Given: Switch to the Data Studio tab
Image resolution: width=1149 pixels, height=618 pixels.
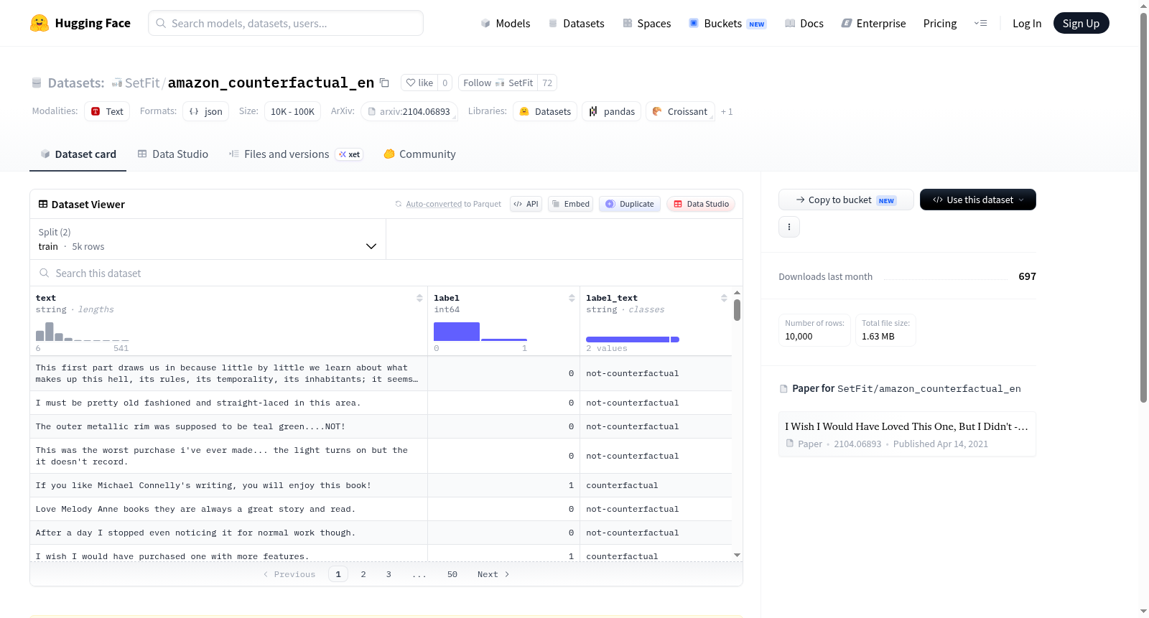Looking at the screenshot, I should point(172,154).
